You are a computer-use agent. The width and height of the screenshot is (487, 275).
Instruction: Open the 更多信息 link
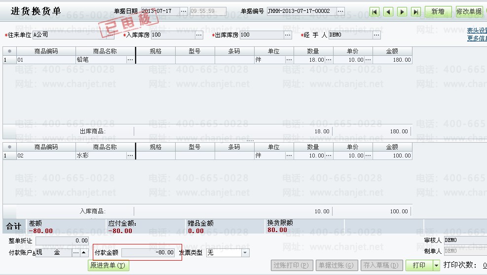coord(477,38)
